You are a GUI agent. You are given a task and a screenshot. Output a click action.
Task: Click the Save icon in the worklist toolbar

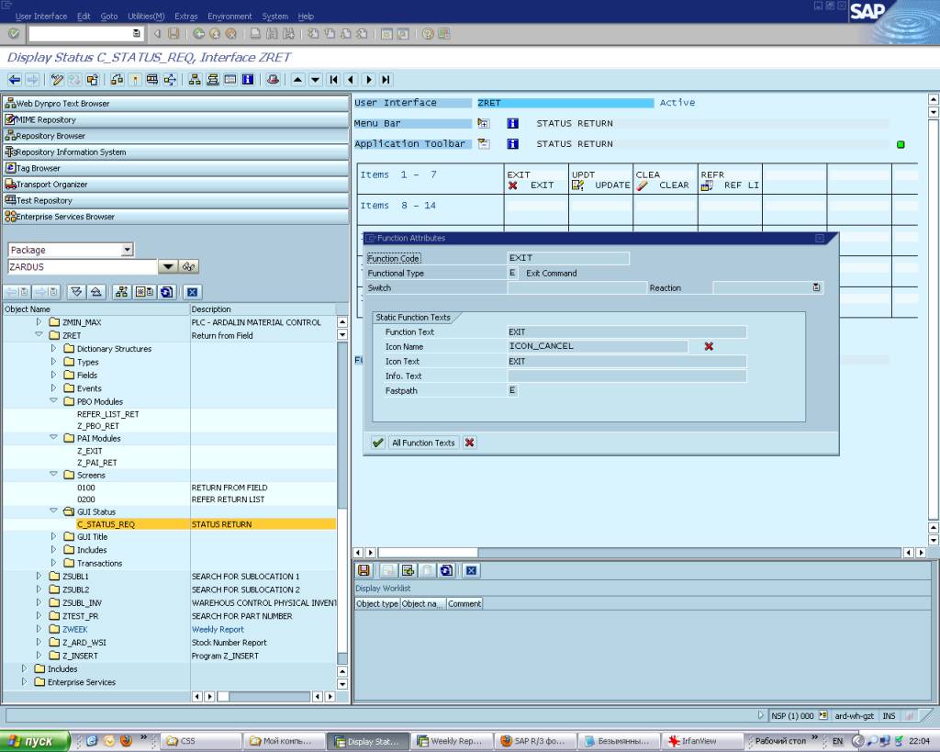(364, 570)
